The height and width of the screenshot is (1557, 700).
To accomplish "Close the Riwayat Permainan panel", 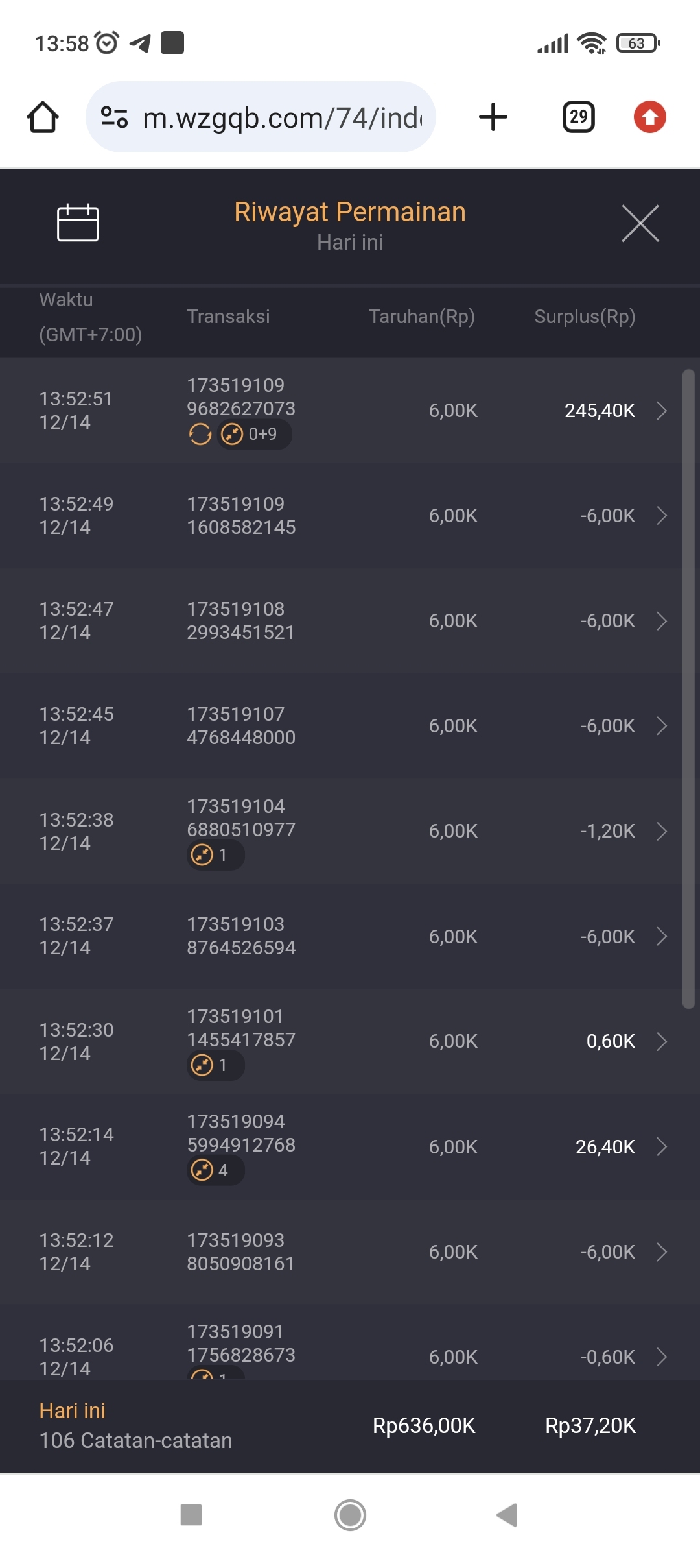I will [x=640, y=223].
